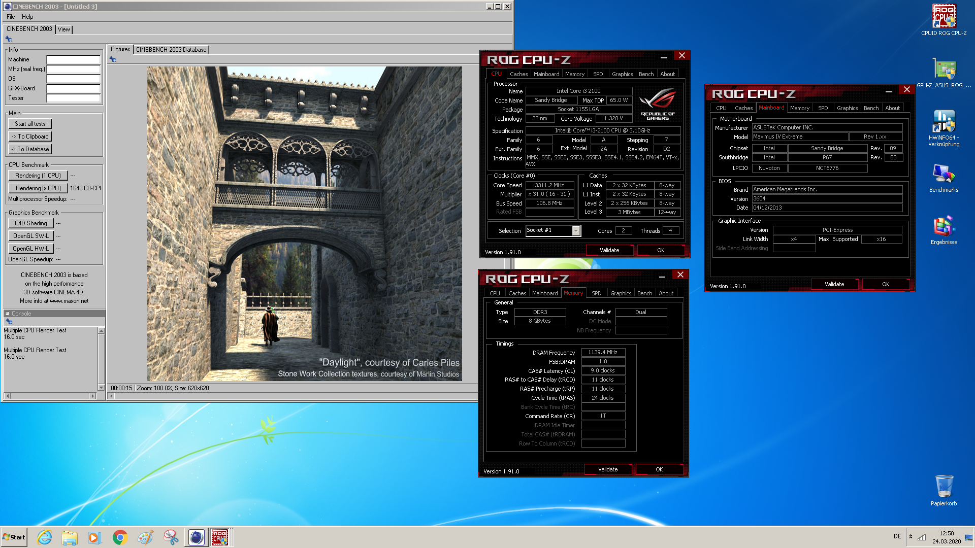Click To Clipboard button

pyautogui.click(x=30, y=136)
